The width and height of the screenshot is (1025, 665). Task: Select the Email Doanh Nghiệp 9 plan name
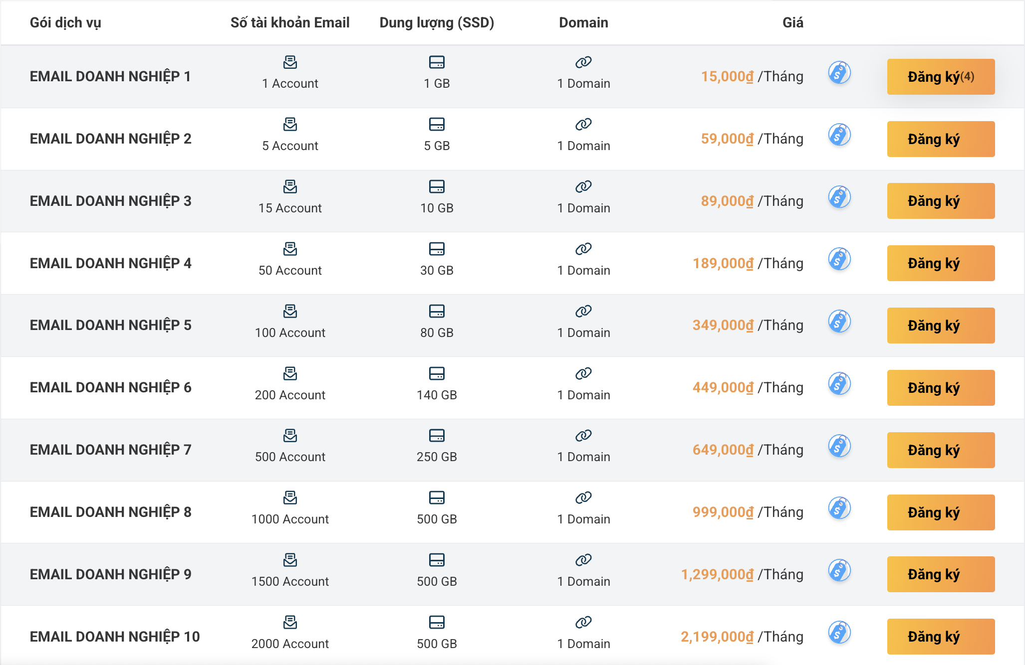(x=110, y=574)
